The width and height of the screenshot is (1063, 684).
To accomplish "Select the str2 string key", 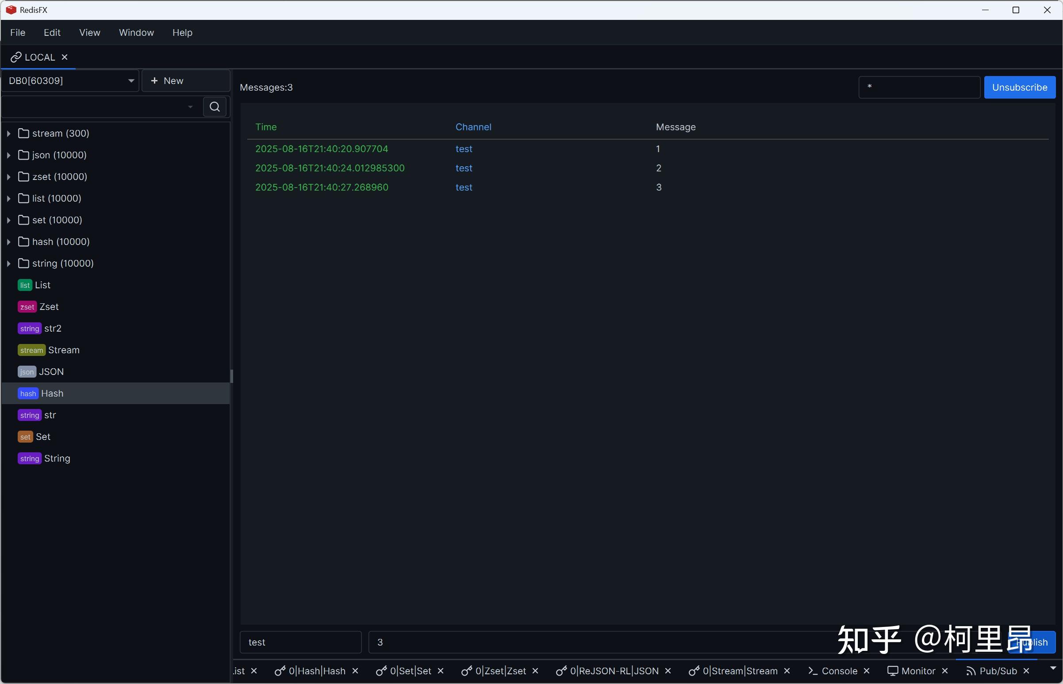I will coord(53,329).
